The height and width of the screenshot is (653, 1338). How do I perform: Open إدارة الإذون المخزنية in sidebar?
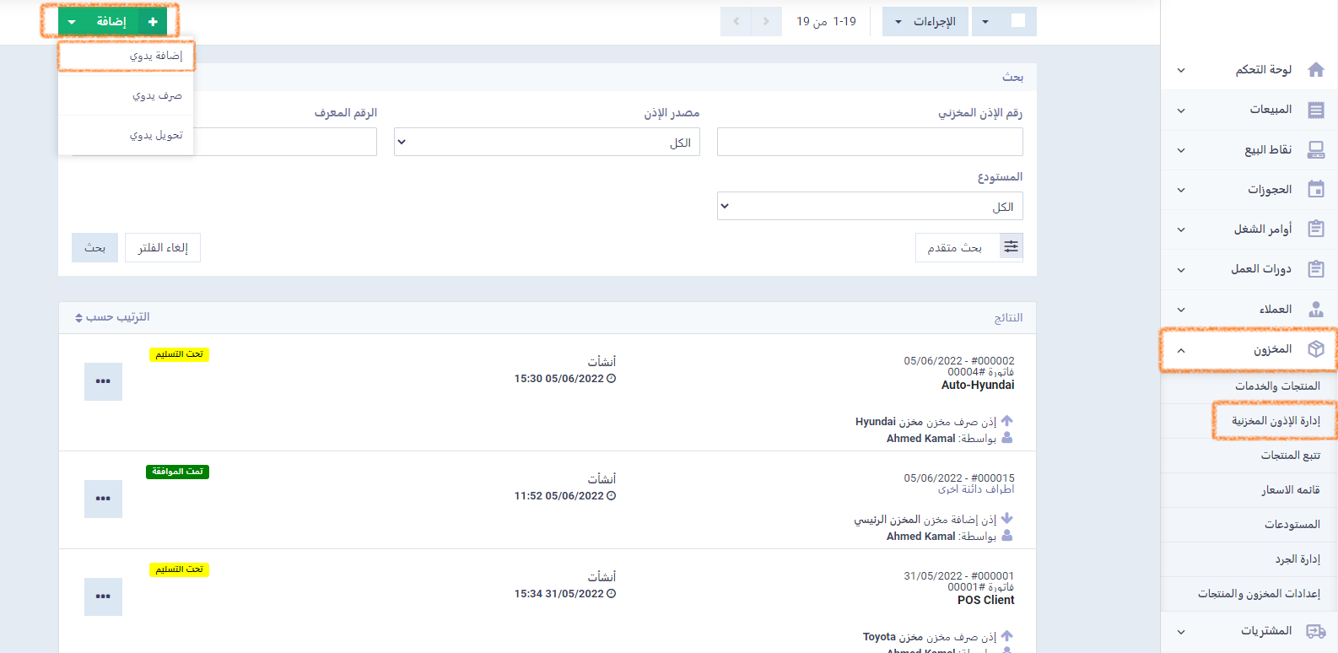pyautogui.click(x=1275, y=421)
